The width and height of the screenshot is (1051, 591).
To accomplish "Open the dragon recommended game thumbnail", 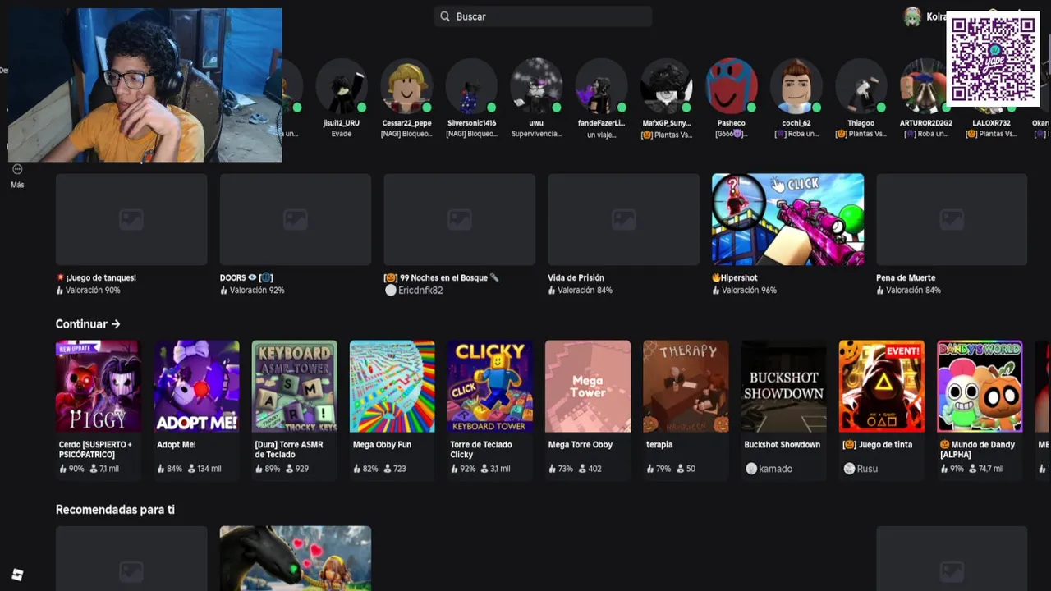I will coord(296,558).
